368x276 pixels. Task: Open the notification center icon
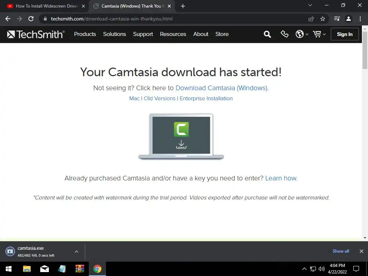(x=356, y=269)
